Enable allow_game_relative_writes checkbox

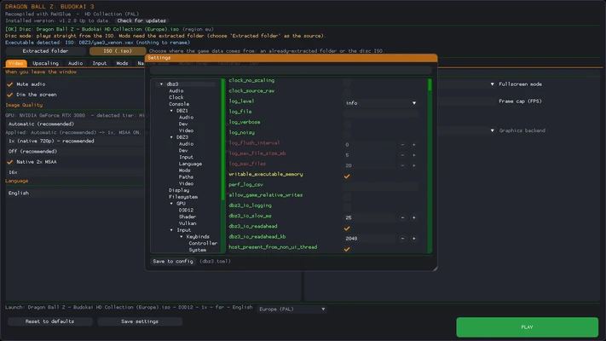click(347, 197)
